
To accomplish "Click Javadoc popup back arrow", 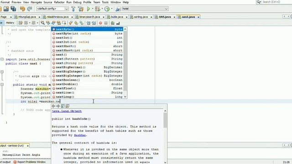I will (53, 106).
